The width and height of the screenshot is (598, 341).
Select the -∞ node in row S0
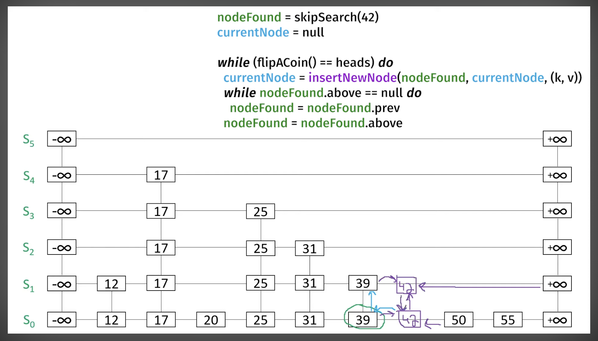tap(62, 320)
